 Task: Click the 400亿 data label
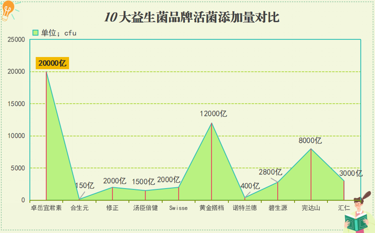(x=250, y=186)
